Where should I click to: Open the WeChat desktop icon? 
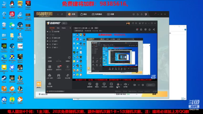[12, 26]
